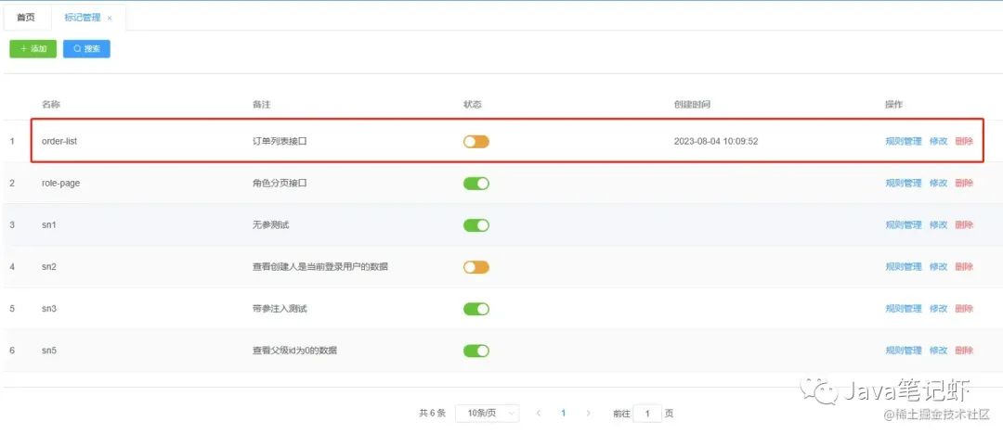This screenshot has height=434, width=1003.
Task: Click 删除 in the order-list row
Action: click(964, 141)
